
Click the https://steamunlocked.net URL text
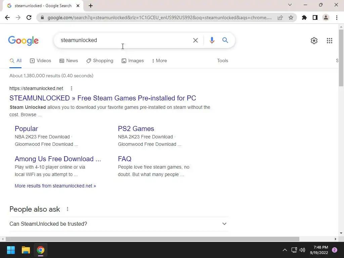point(36,88)
